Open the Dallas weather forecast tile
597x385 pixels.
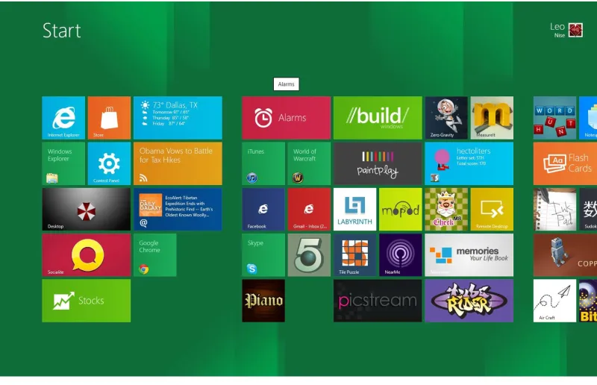pos(177,118)
